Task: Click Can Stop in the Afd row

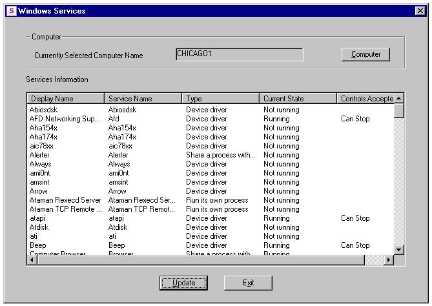Action: coord(355,119)
